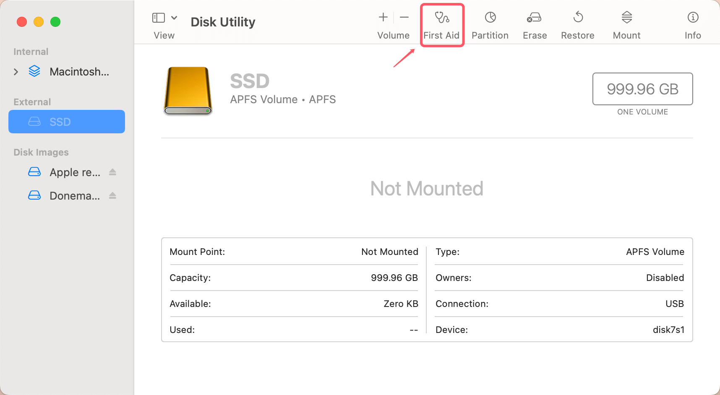The height and width of the screenshot is (395, 720).
Task: Click the 999.96 GB capacity box
Action: [x=642, y=89]
